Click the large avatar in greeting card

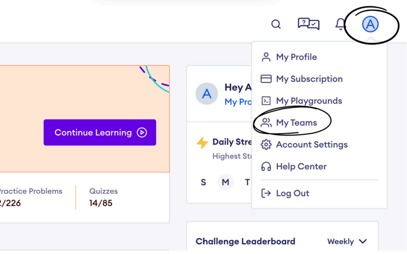click(207, 94)
